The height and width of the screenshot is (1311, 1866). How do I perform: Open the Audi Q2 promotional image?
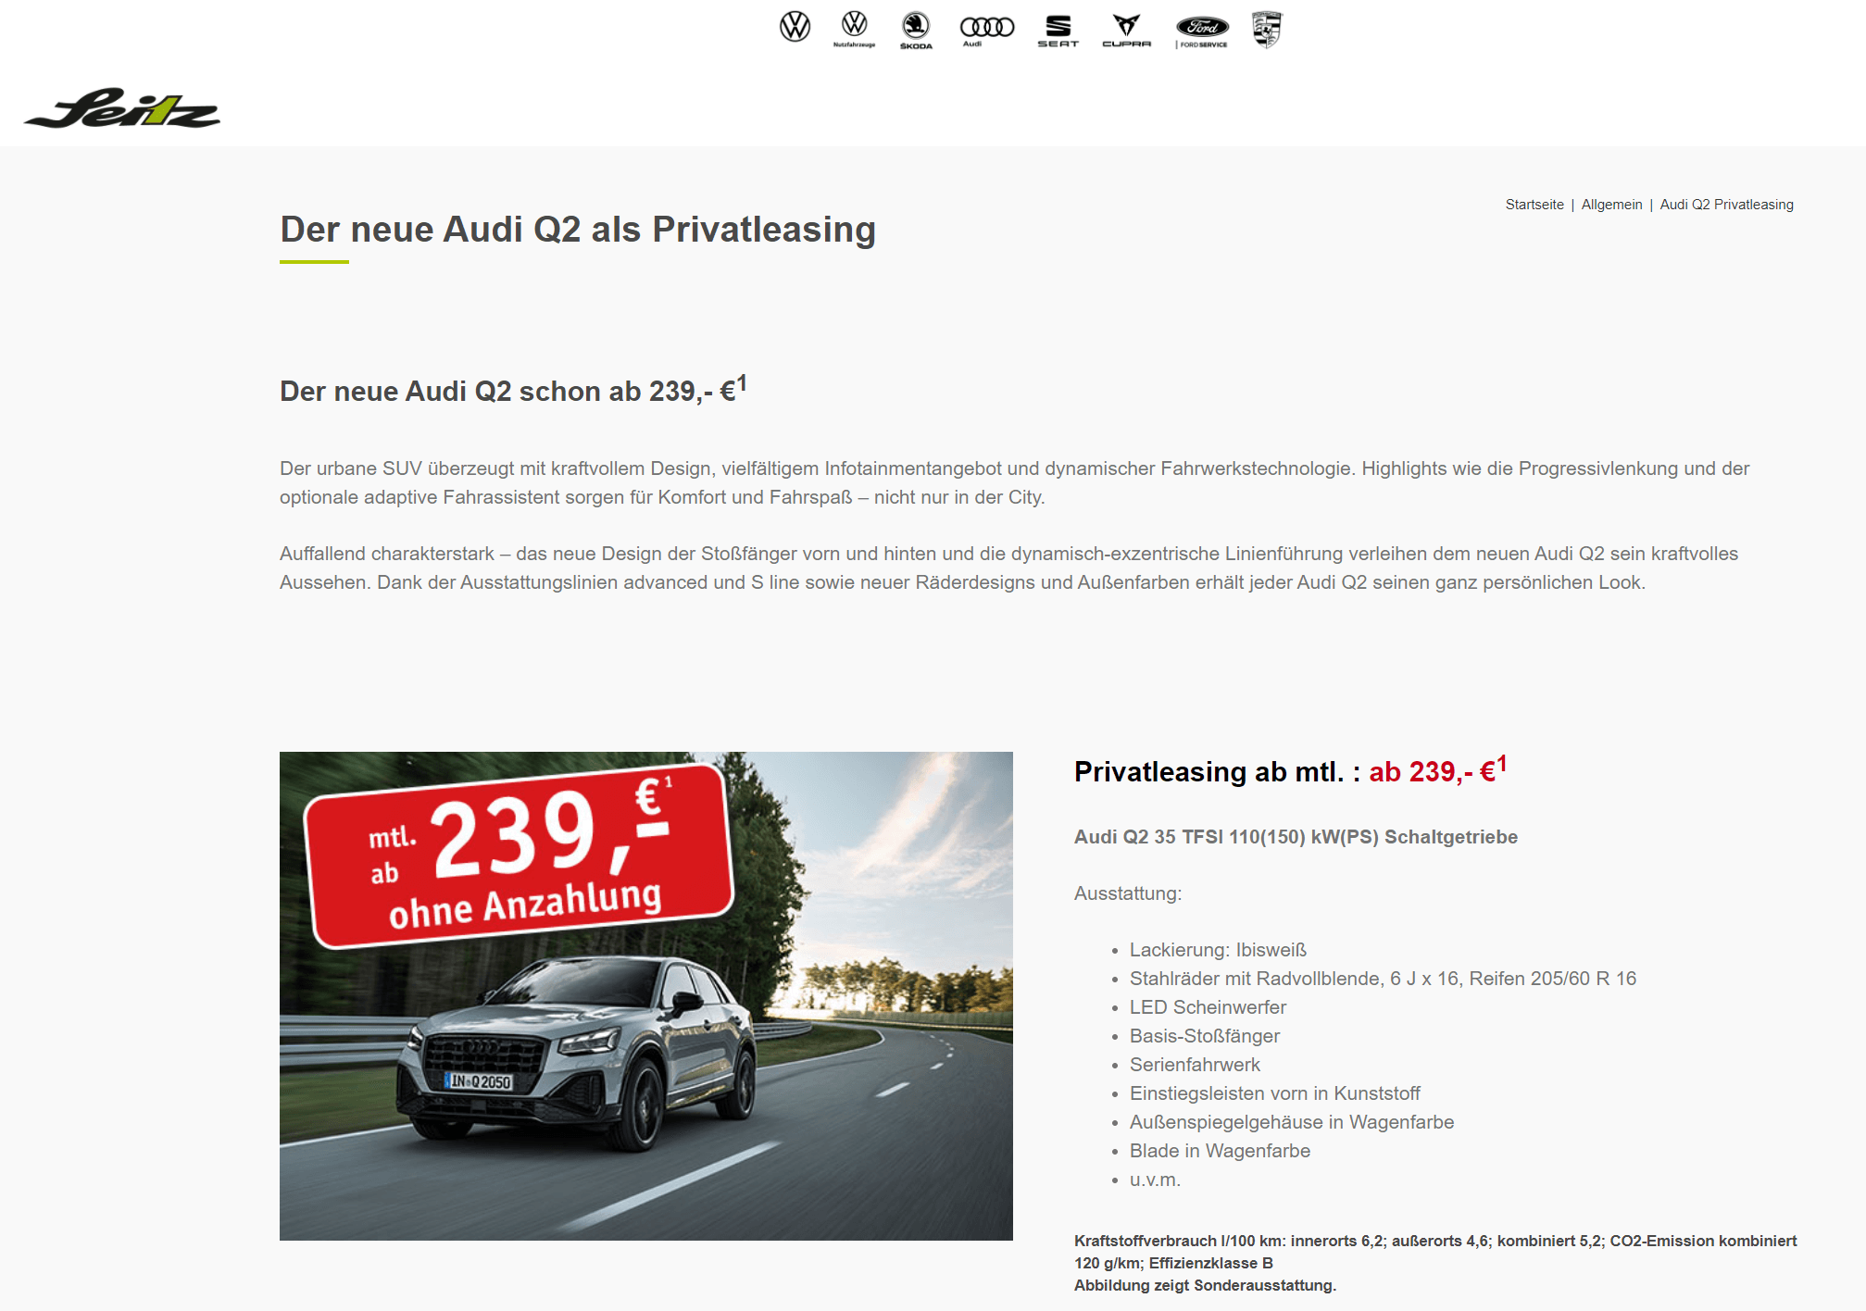pos(646,996)
